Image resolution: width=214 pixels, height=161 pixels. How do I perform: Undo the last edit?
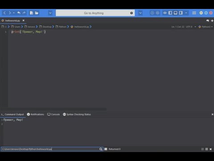point(19,13)
